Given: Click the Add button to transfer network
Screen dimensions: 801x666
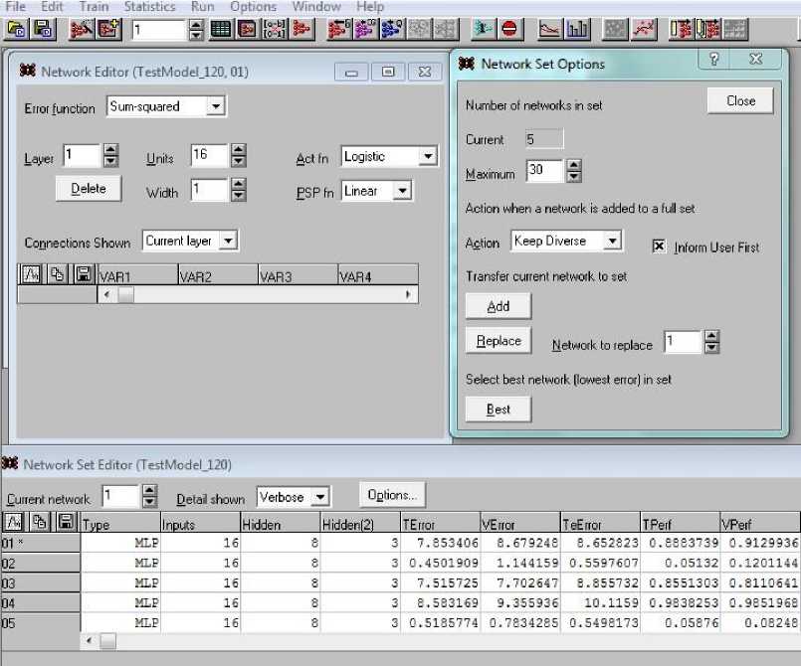Looking at the screenshot, I should [499, 307].
